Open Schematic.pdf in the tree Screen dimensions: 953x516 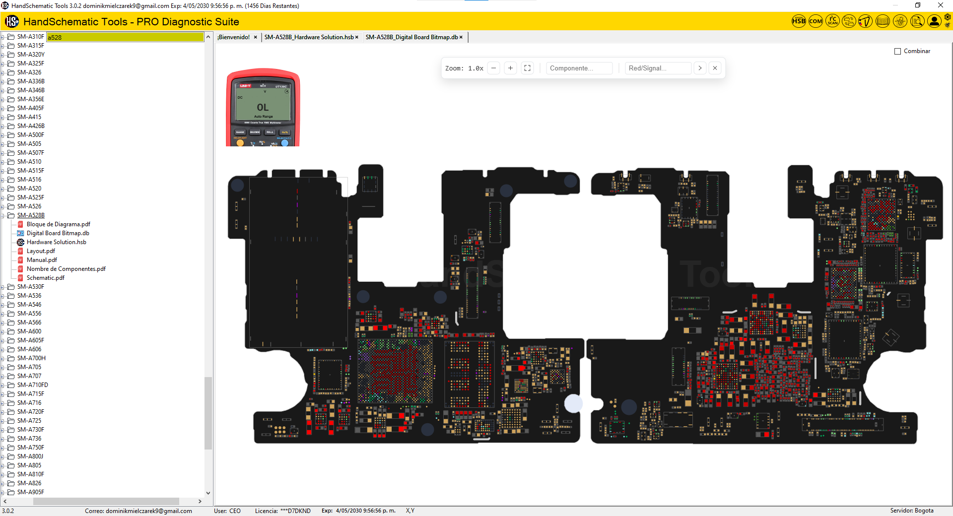[45, 278]
